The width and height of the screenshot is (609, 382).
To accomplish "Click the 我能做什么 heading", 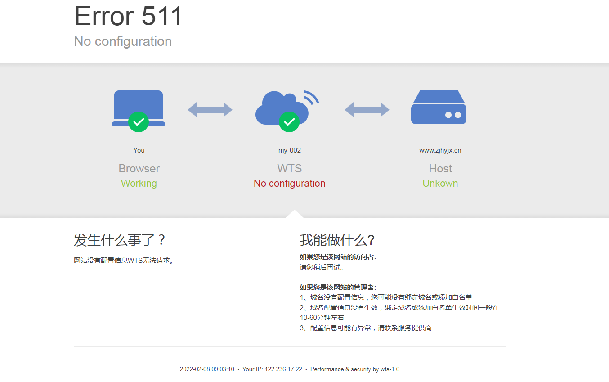I will tap(337, 240).
